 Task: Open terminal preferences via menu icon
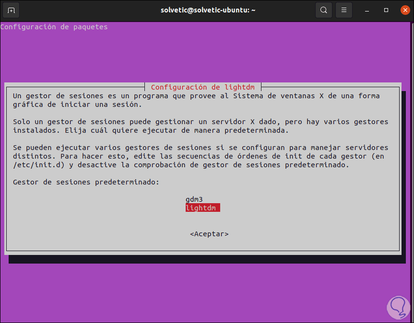coord(343,10)
